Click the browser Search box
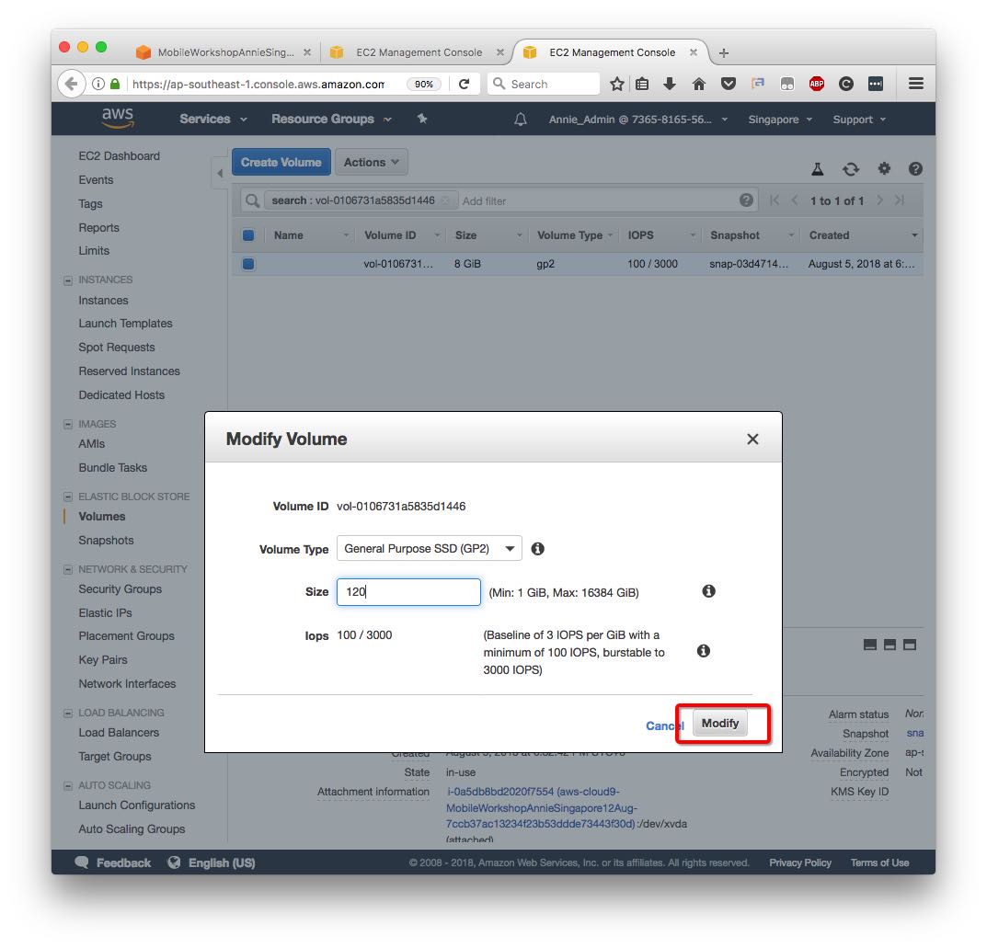 point(544,84)
